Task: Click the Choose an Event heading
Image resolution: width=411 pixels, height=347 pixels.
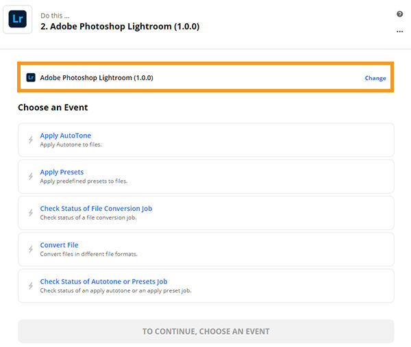Action: [53, 107]
